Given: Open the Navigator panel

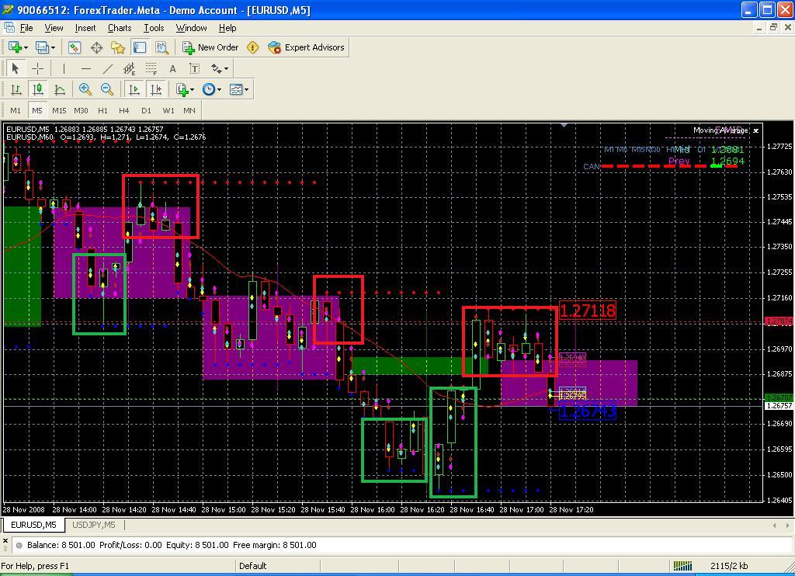Looking at the screenshot, I should click(x=118, y=47).
